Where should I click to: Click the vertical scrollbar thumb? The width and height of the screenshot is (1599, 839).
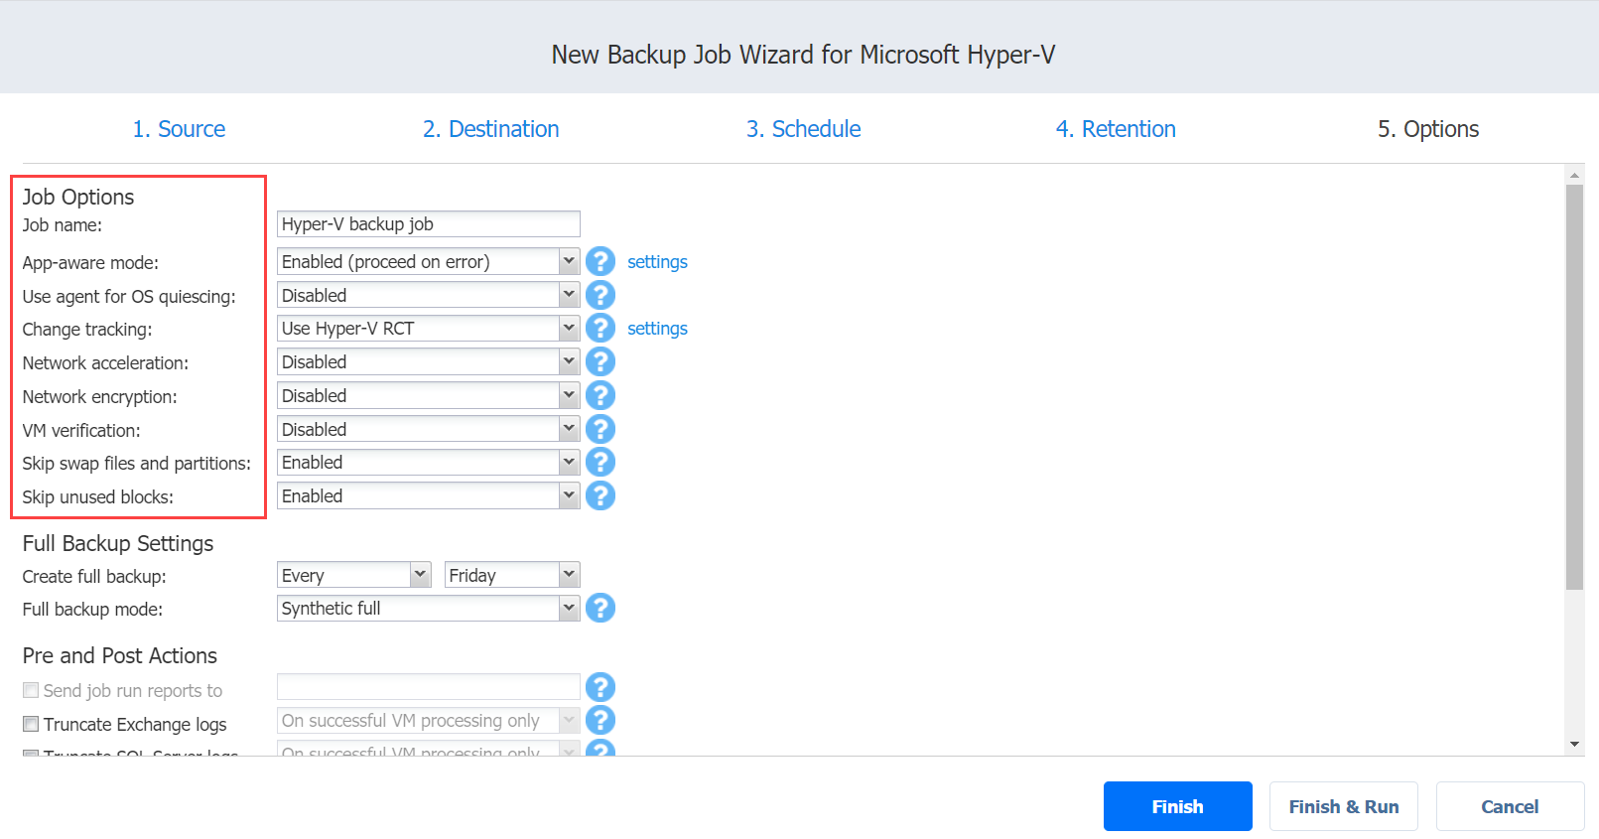(1574, 387)
